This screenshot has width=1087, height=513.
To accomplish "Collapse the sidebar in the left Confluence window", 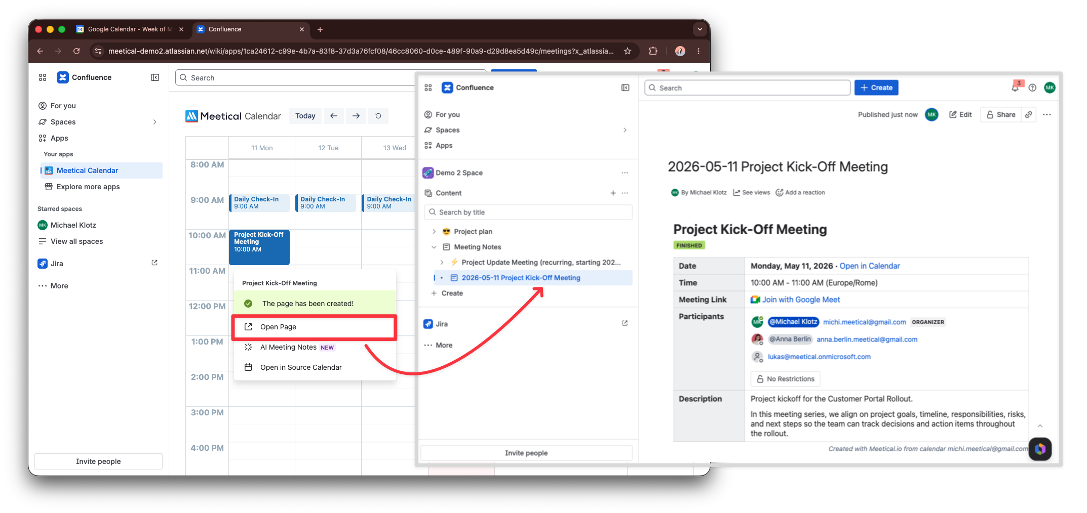I will pyautogui.click(x=155, y=77).
